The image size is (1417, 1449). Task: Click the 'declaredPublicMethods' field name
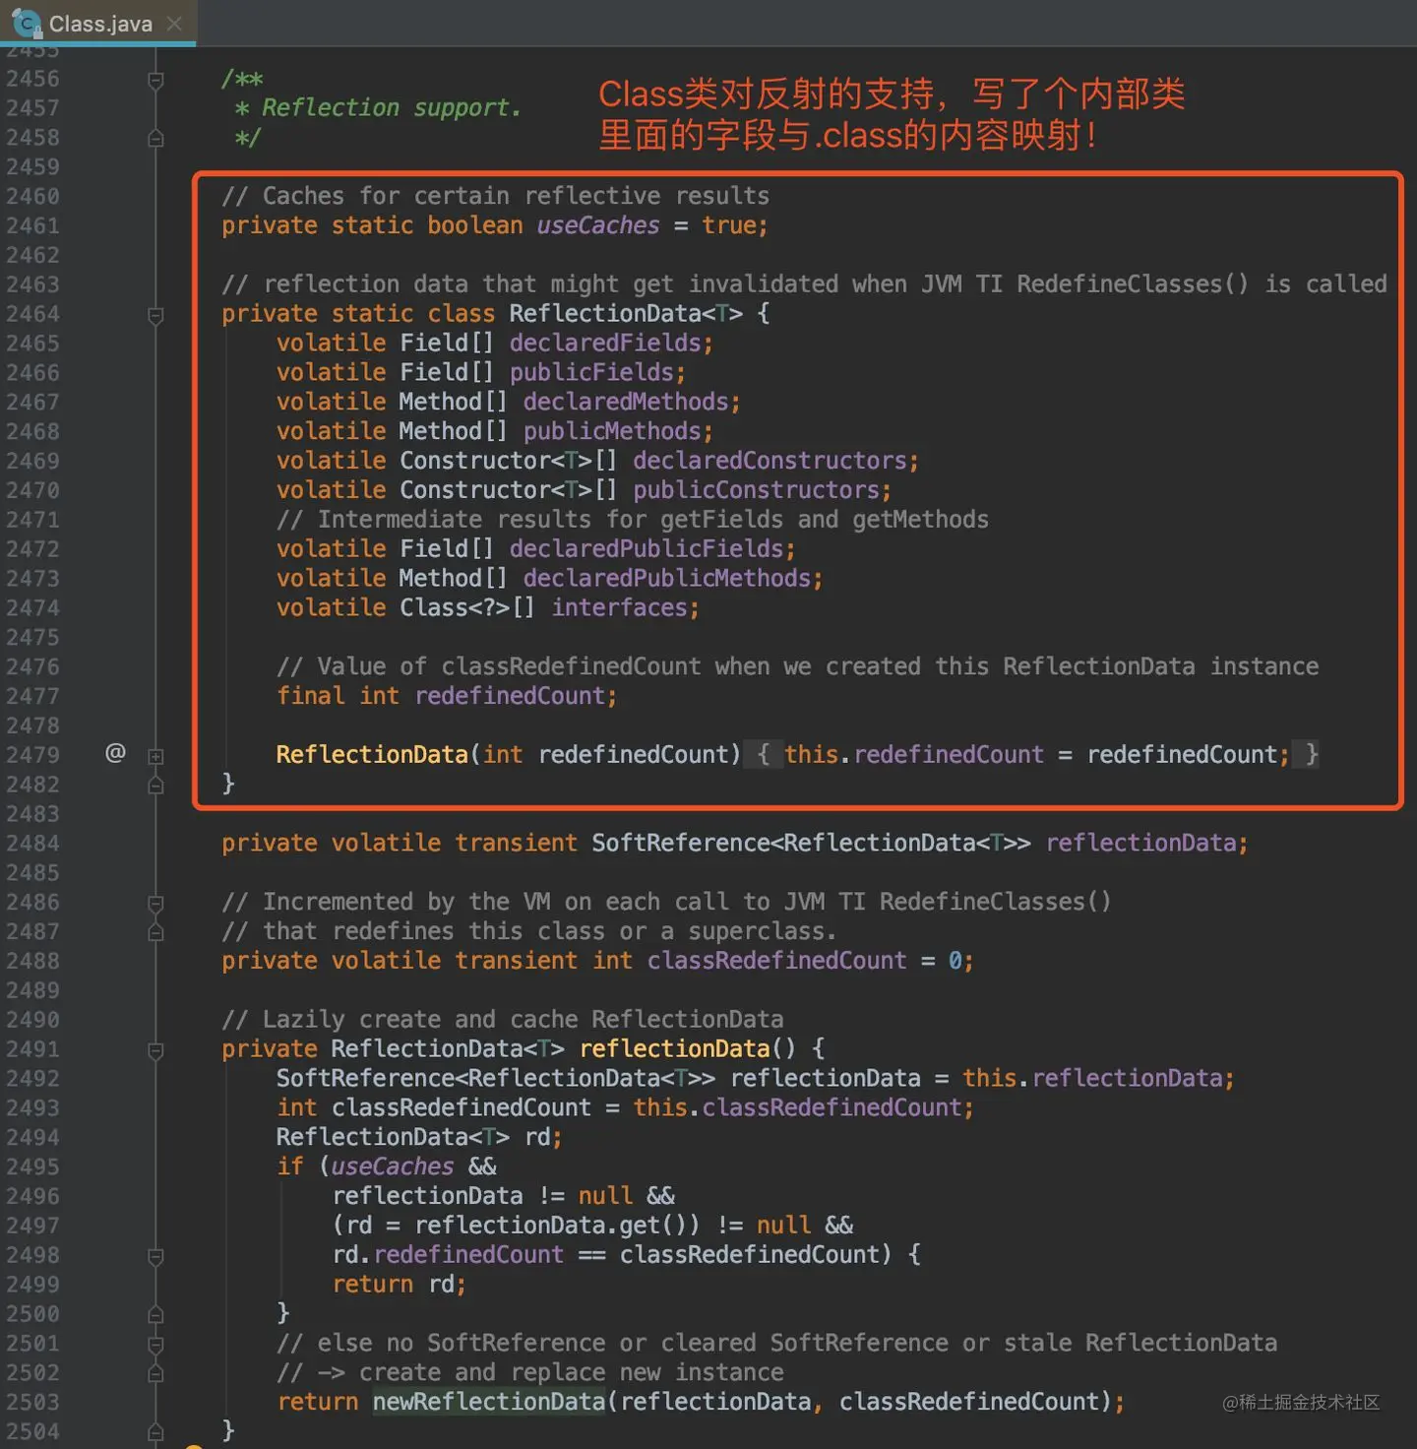(667, 578)
